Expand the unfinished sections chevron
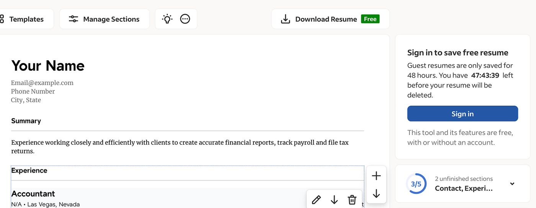This screenshot has height=208, width=536. click(x=512, y=184)
